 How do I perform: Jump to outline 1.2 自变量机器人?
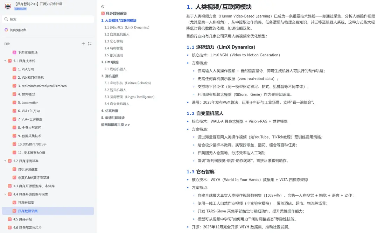[117, 34]
